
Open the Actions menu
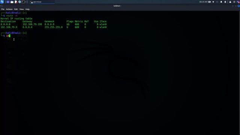tap(9, 9)
